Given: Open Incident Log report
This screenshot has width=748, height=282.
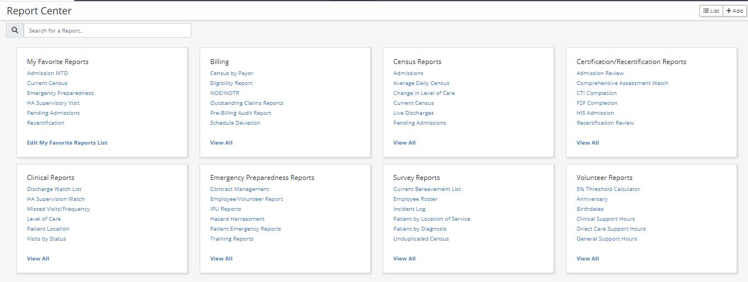Looking at the screenshot, I should click(x=409, y=209).
